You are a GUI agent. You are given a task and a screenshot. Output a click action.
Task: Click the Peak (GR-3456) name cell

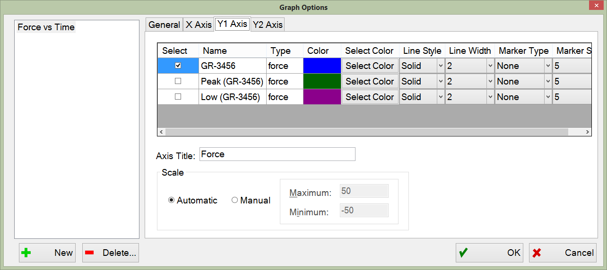coord(233,81)
